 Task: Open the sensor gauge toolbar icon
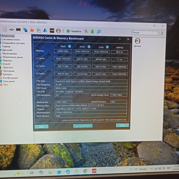pyautogui.click(x=58, y=31)
